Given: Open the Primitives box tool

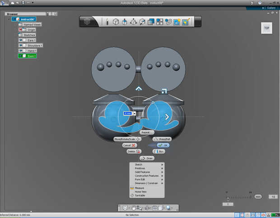Looking at the screenshot, I should pos(116,22).
